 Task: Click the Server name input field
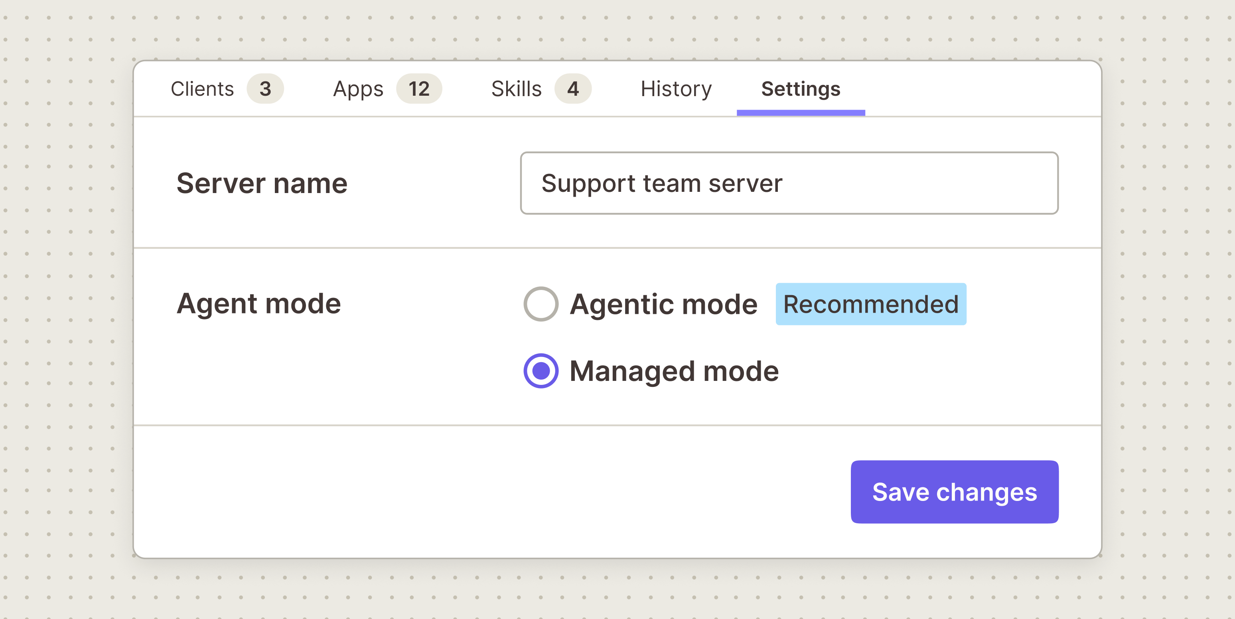pyautogui.click(x=789, y=183)
